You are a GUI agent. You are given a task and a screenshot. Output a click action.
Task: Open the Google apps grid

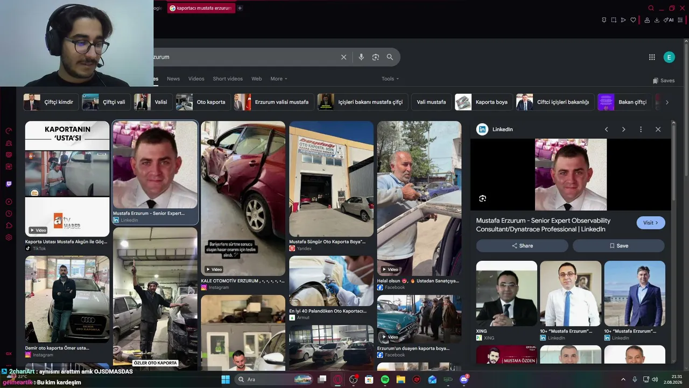[652, 57]
